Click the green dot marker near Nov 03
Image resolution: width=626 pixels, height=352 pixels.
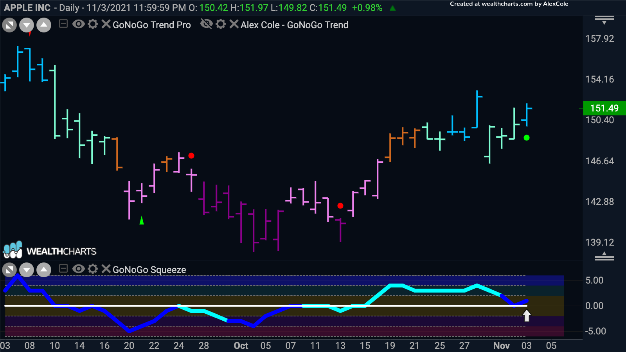click(527, 138)
